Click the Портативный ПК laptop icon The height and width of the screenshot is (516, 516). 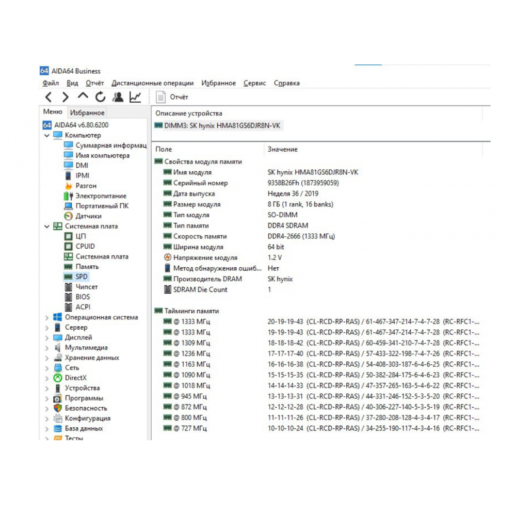(x=69, y=206)
